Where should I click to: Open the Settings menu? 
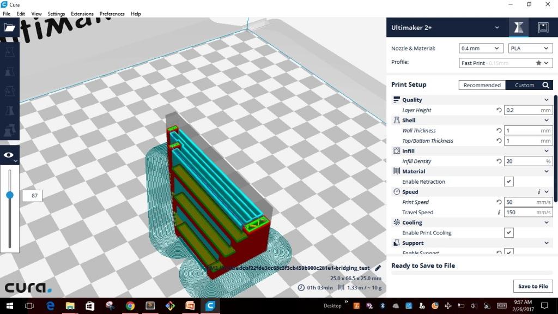tap(56, 14)
